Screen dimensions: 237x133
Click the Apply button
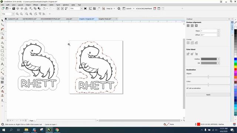click(x=208, y=95)
